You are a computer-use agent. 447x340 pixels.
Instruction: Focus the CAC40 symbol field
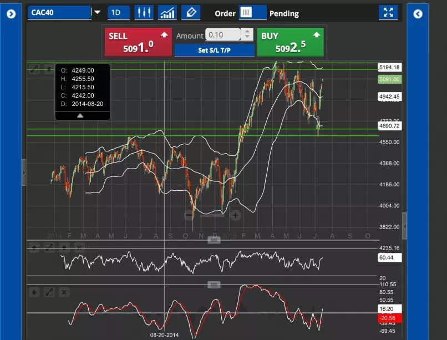pyautogui.click(x=59, y=13)
